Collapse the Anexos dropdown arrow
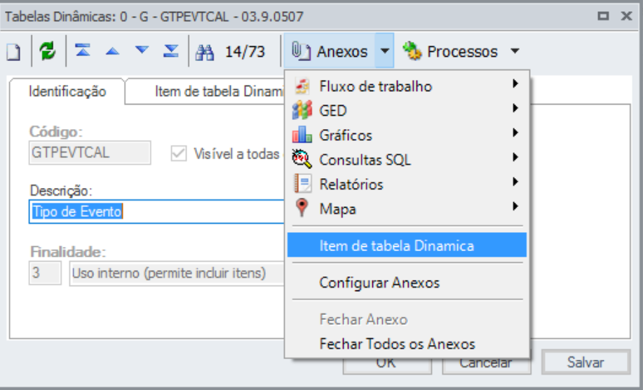The width and height of the screenshot is (643, 390). (384, 51)
